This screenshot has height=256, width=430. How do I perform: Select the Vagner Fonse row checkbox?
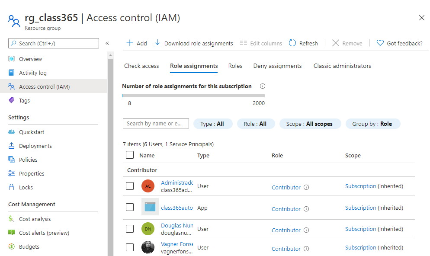tap(130, 247)
